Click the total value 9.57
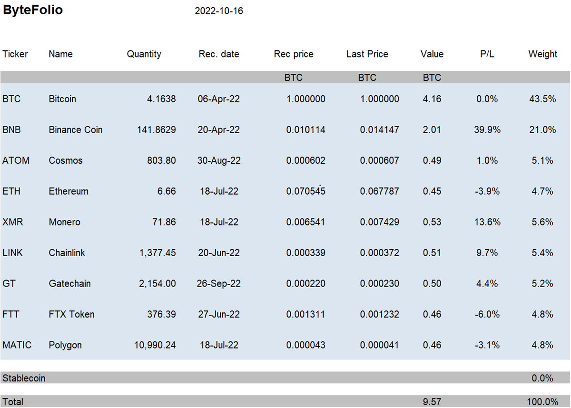571x408 pixels. [x=432, y=402]
